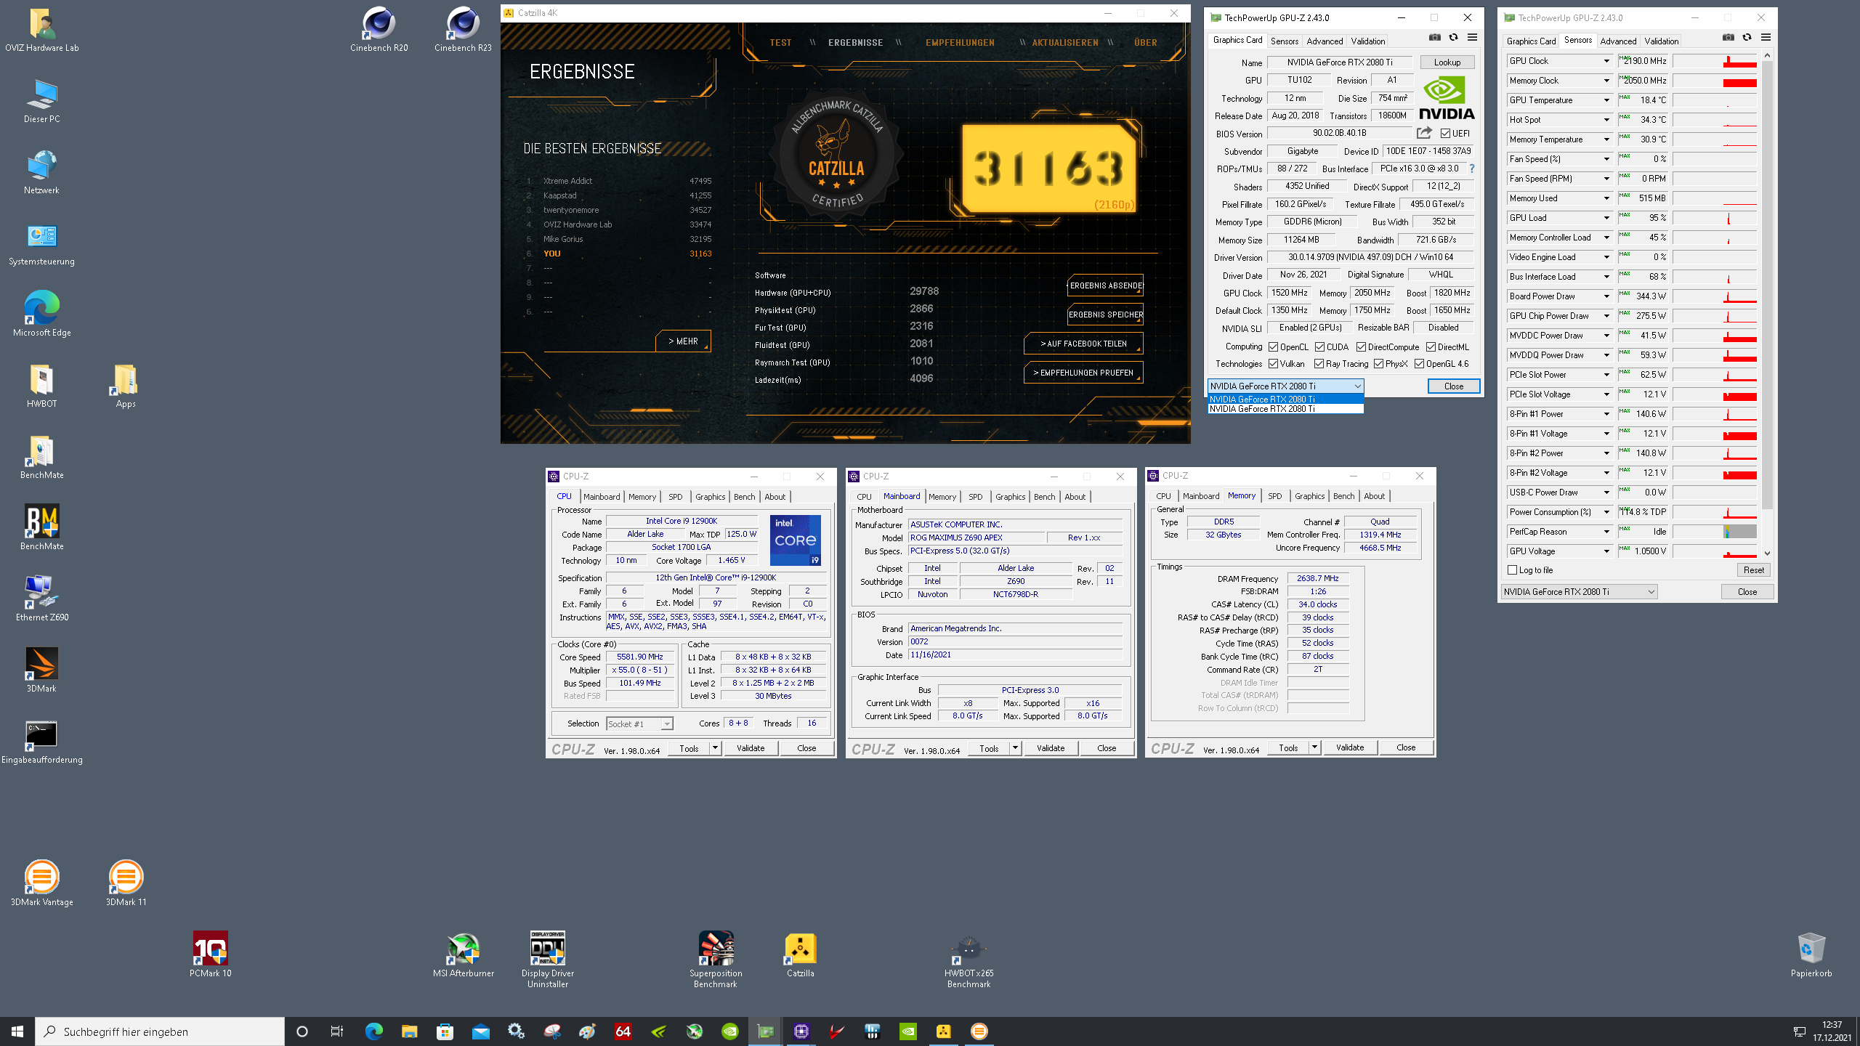Viewport: 1860px width, 1046px height.
Task: Select the second NVIDIA GeForce RTX 2080 Ti entry
Action: (1285, 409)
